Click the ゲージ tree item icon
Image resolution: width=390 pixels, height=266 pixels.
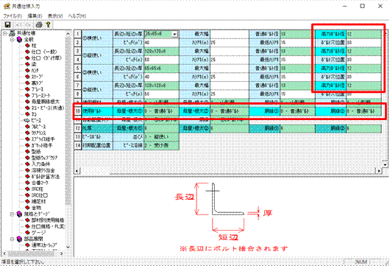tap(27, 233)
